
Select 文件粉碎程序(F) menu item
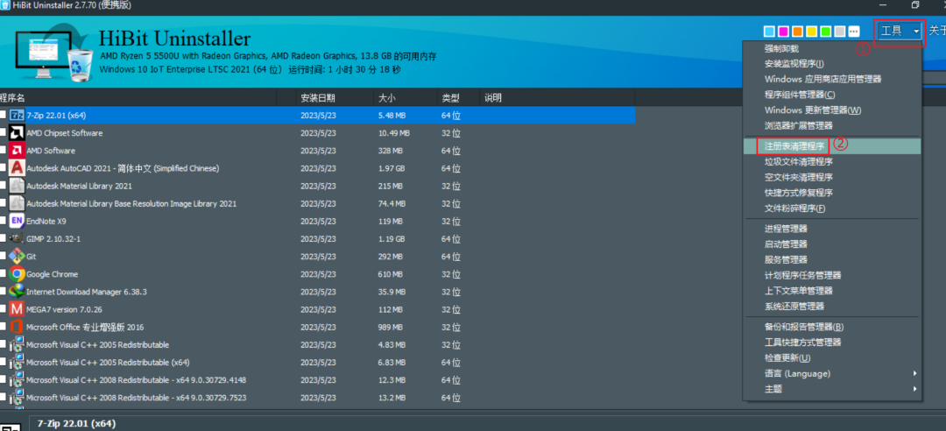[832, 208]
